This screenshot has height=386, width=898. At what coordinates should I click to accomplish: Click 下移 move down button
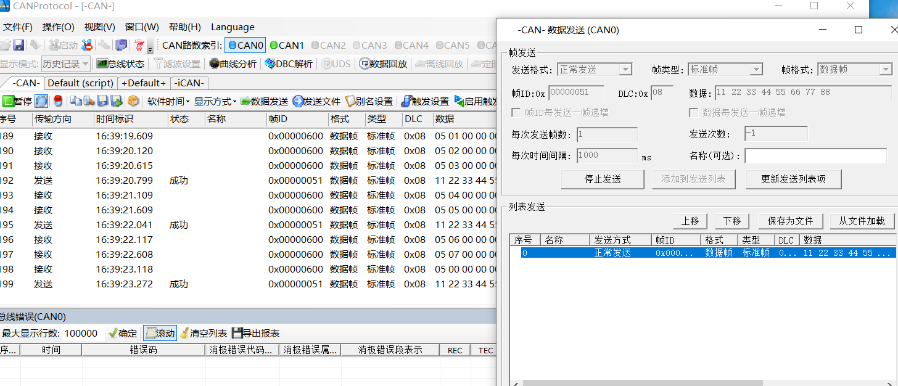coord(732,221)
